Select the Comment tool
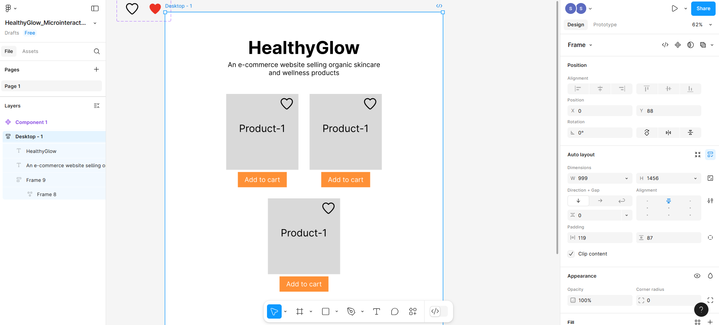This screenshot has width=719, height=325. (394, 311)
